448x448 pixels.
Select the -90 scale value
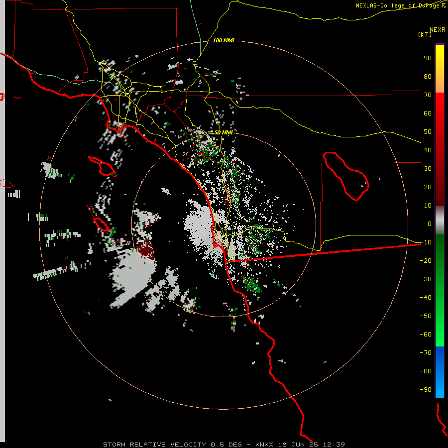[x=426, y=389]
